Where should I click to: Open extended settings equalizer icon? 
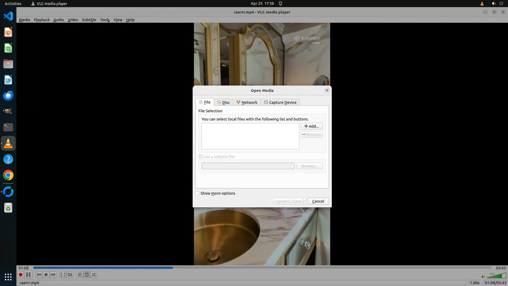pyautogui.click(x=70, y=275)
